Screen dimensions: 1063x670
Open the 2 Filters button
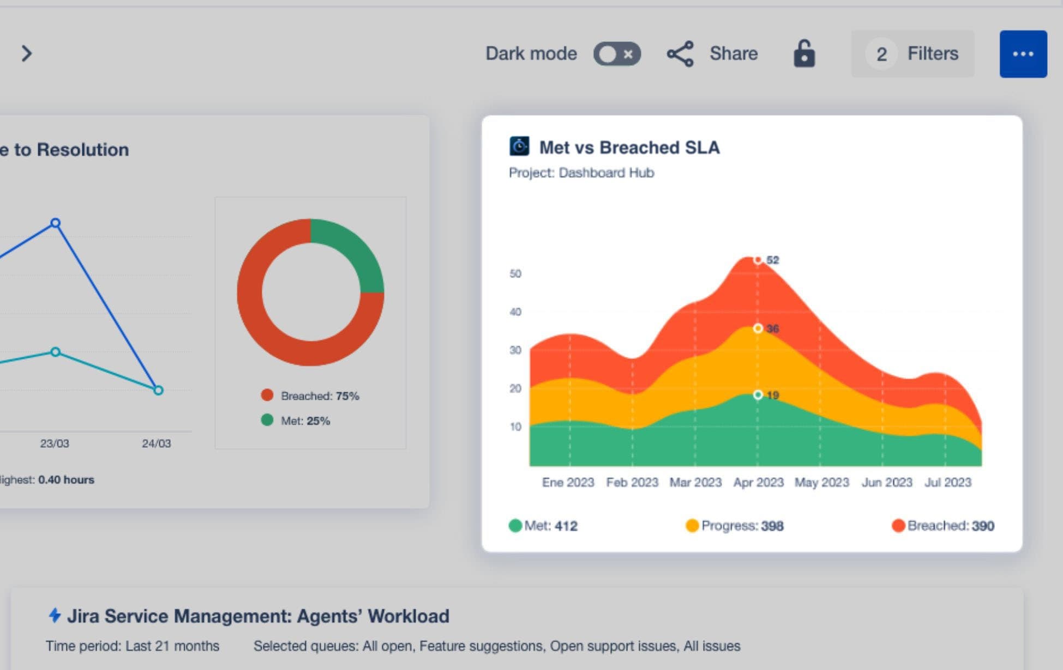912,54
